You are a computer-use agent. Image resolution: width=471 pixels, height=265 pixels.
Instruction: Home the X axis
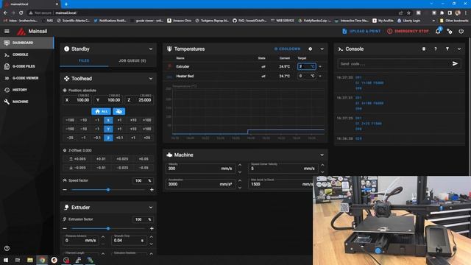(x=108, y=120)
